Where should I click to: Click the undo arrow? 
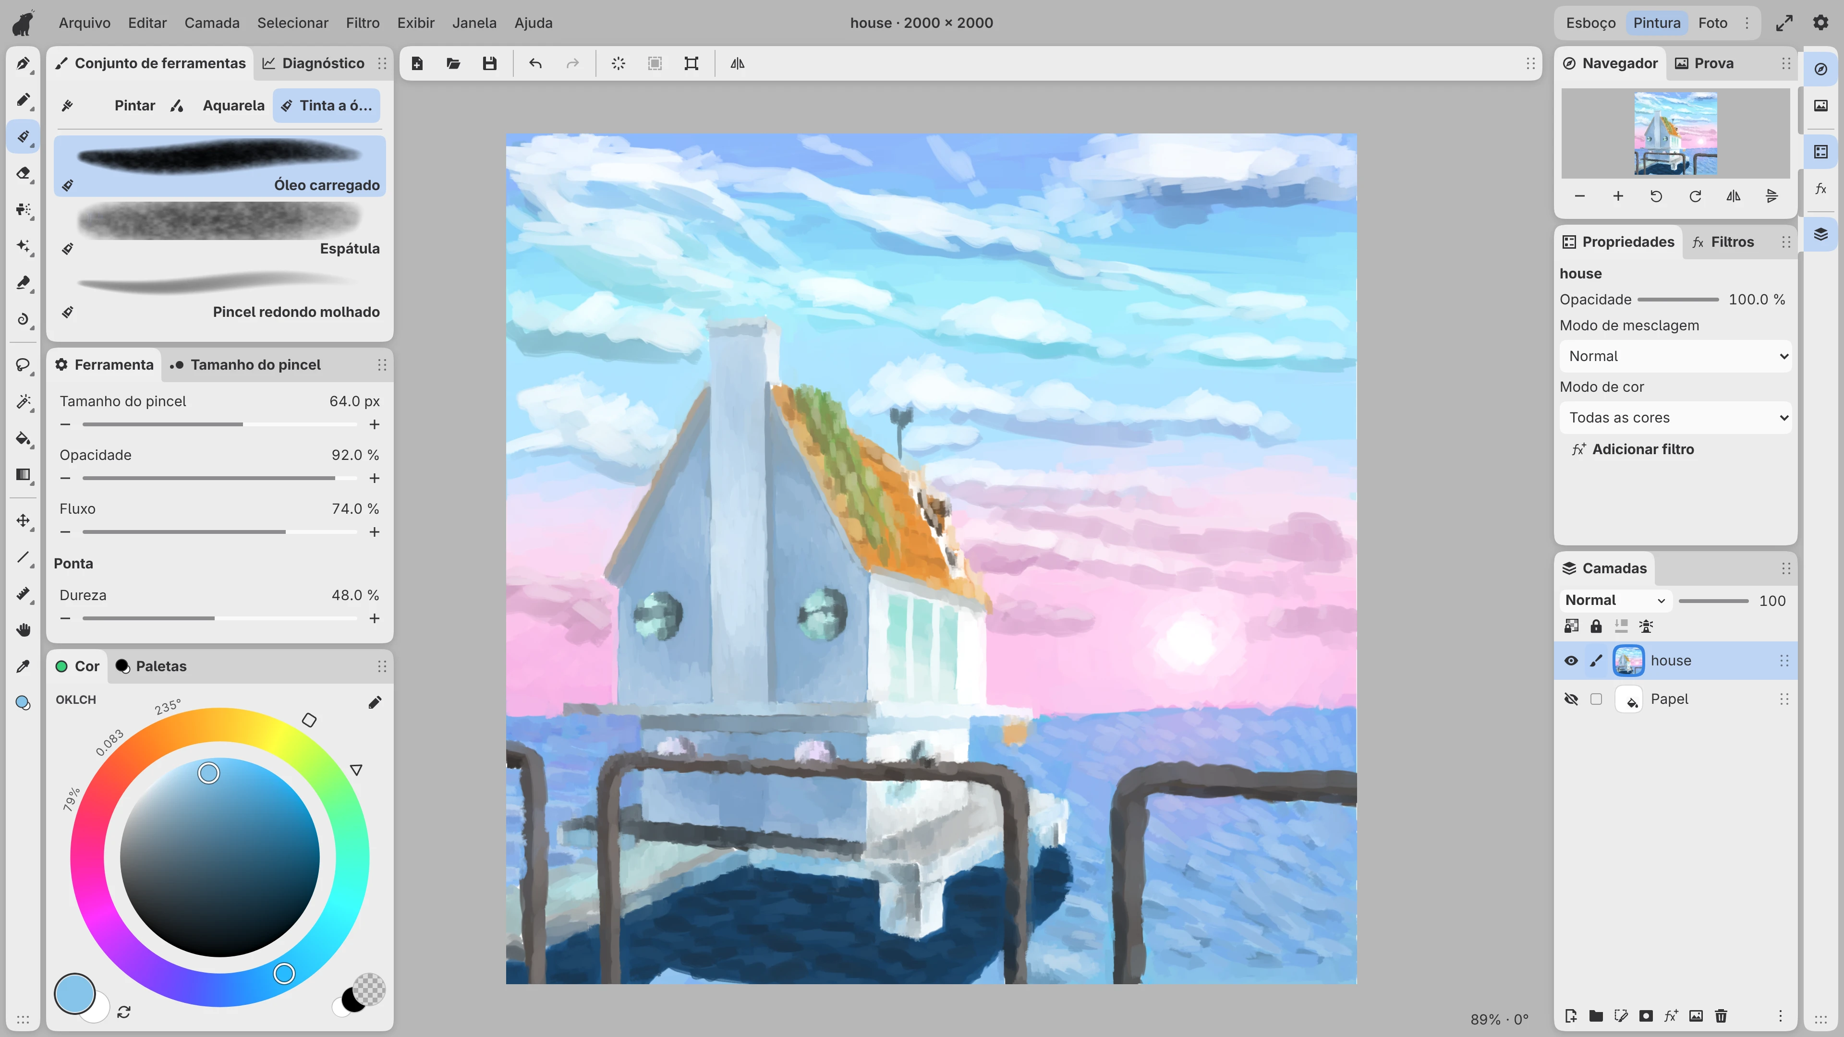535,64
